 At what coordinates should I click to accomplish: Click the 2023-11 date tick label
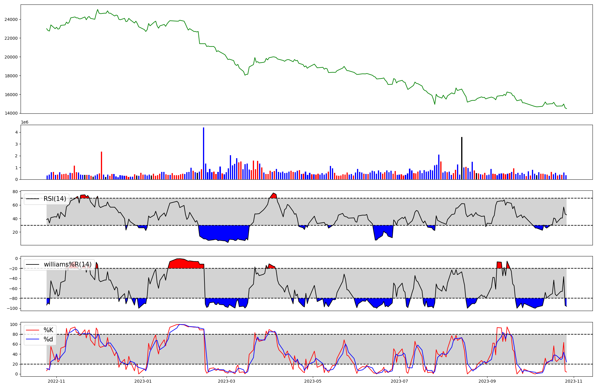point(574,381)
